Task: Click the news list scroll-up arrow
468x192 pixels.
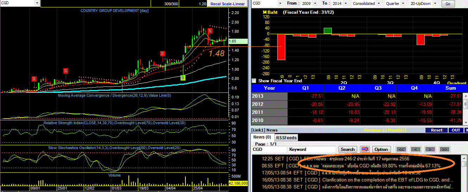Action: click(465, 158)
